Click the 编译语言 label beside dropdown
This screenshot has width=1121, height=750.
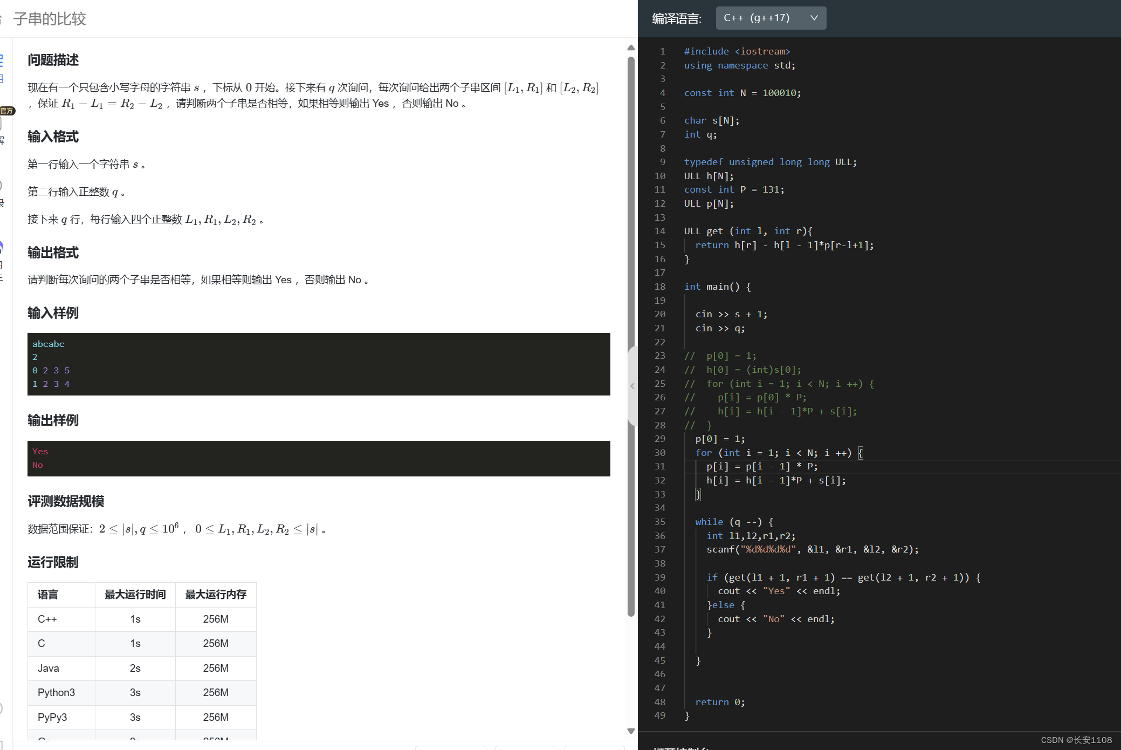[677, 19]
